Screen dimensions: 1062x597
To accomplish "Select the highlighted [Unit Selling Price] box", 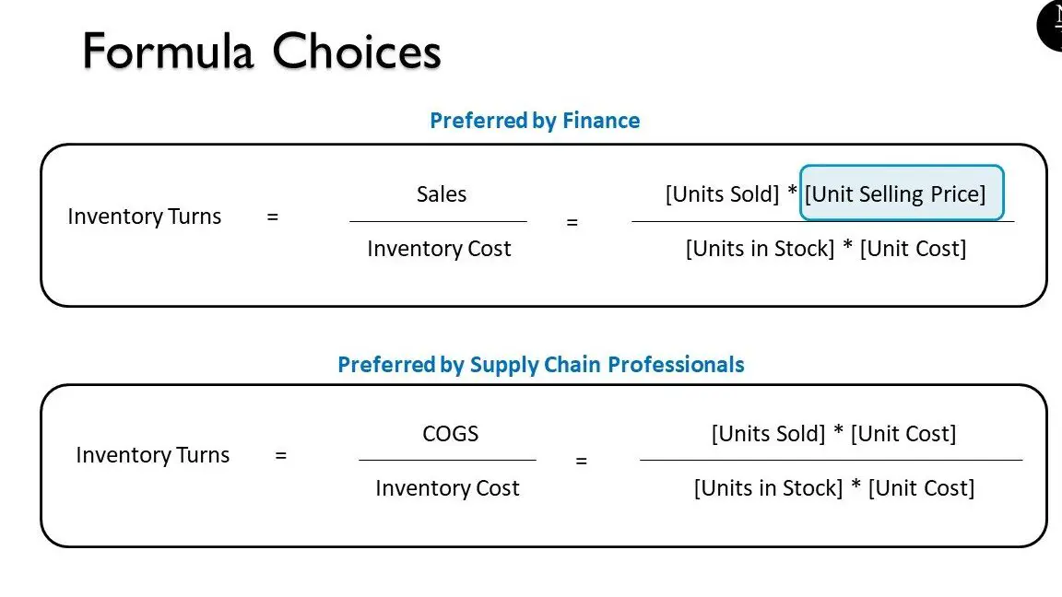I will coord(902,193).
